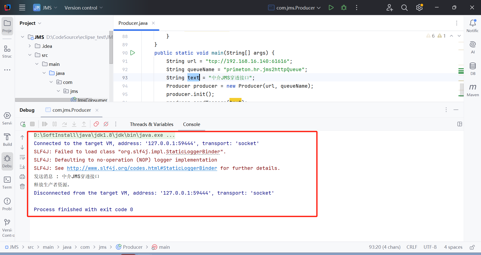481x255 pixels.
Task: Open the View Breakpoints dialog
Action: [96, 124]
